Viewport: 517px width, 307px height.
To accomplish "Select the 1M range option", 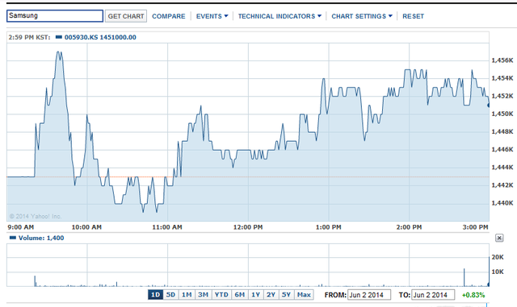I will pos(187,294).
